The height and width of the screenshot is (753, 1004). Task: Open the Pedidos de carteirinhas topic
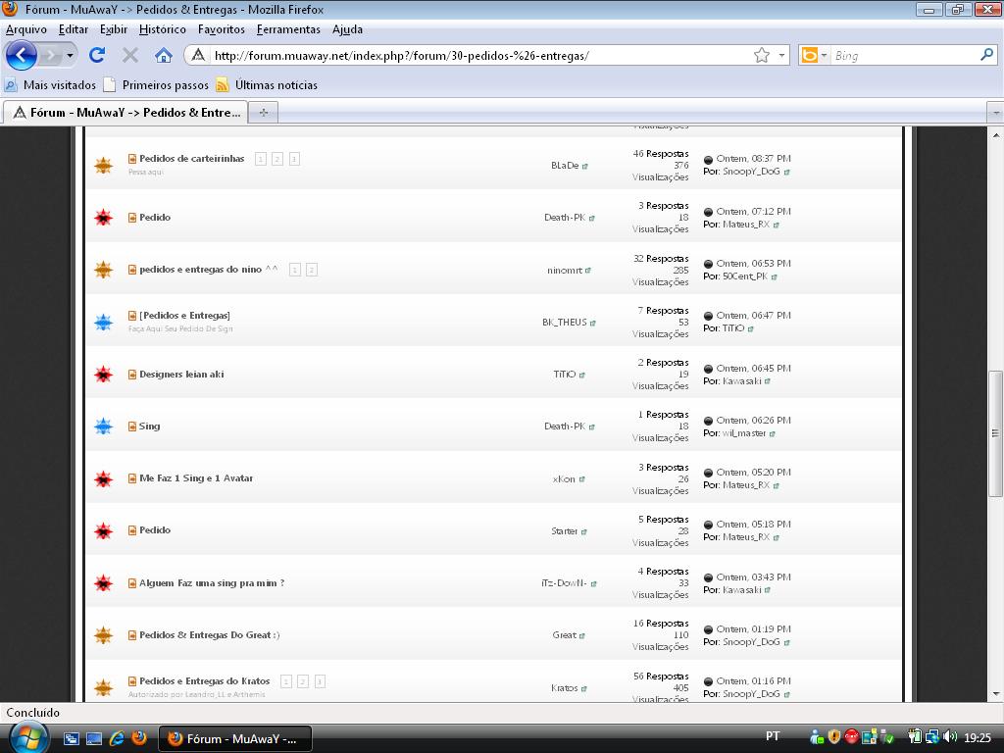click(x=191, y=158)
